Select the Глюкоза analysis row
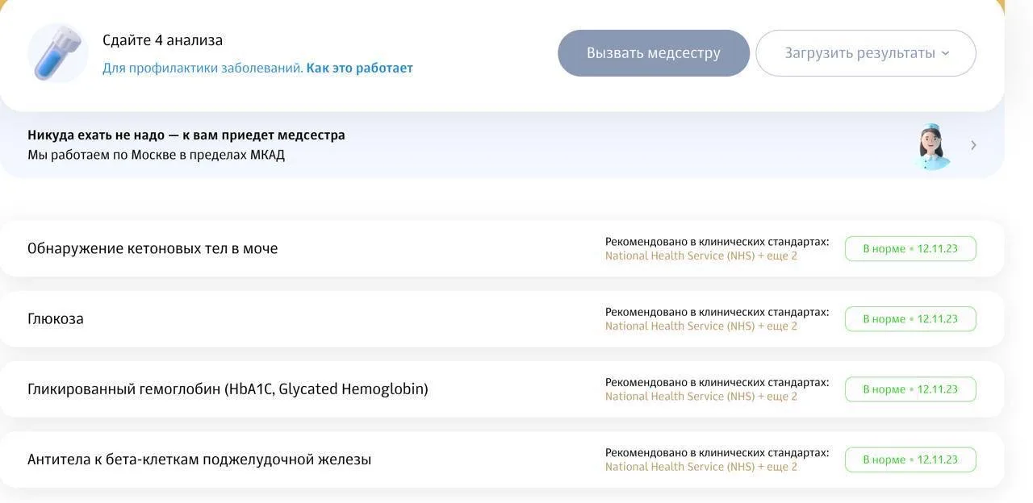Image resolution: width=1033 pixels, height=503 pixels. [x=502, y=318]
